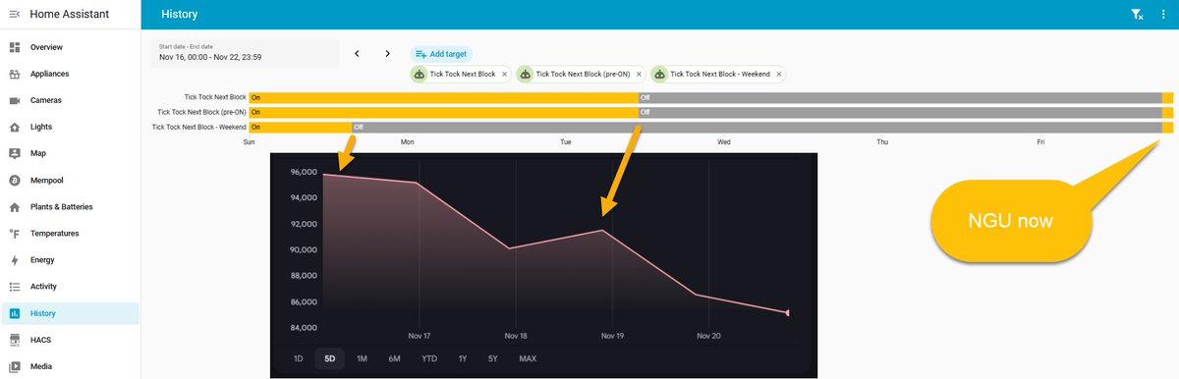Select the 1D chart range
The image size is (1179, 379).
point(298,358)
